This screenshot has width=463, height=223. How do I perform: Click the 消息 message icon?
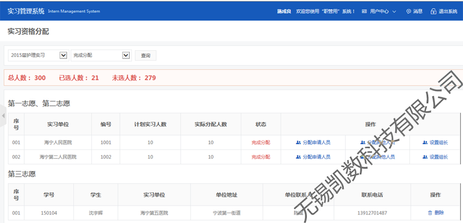409,12
